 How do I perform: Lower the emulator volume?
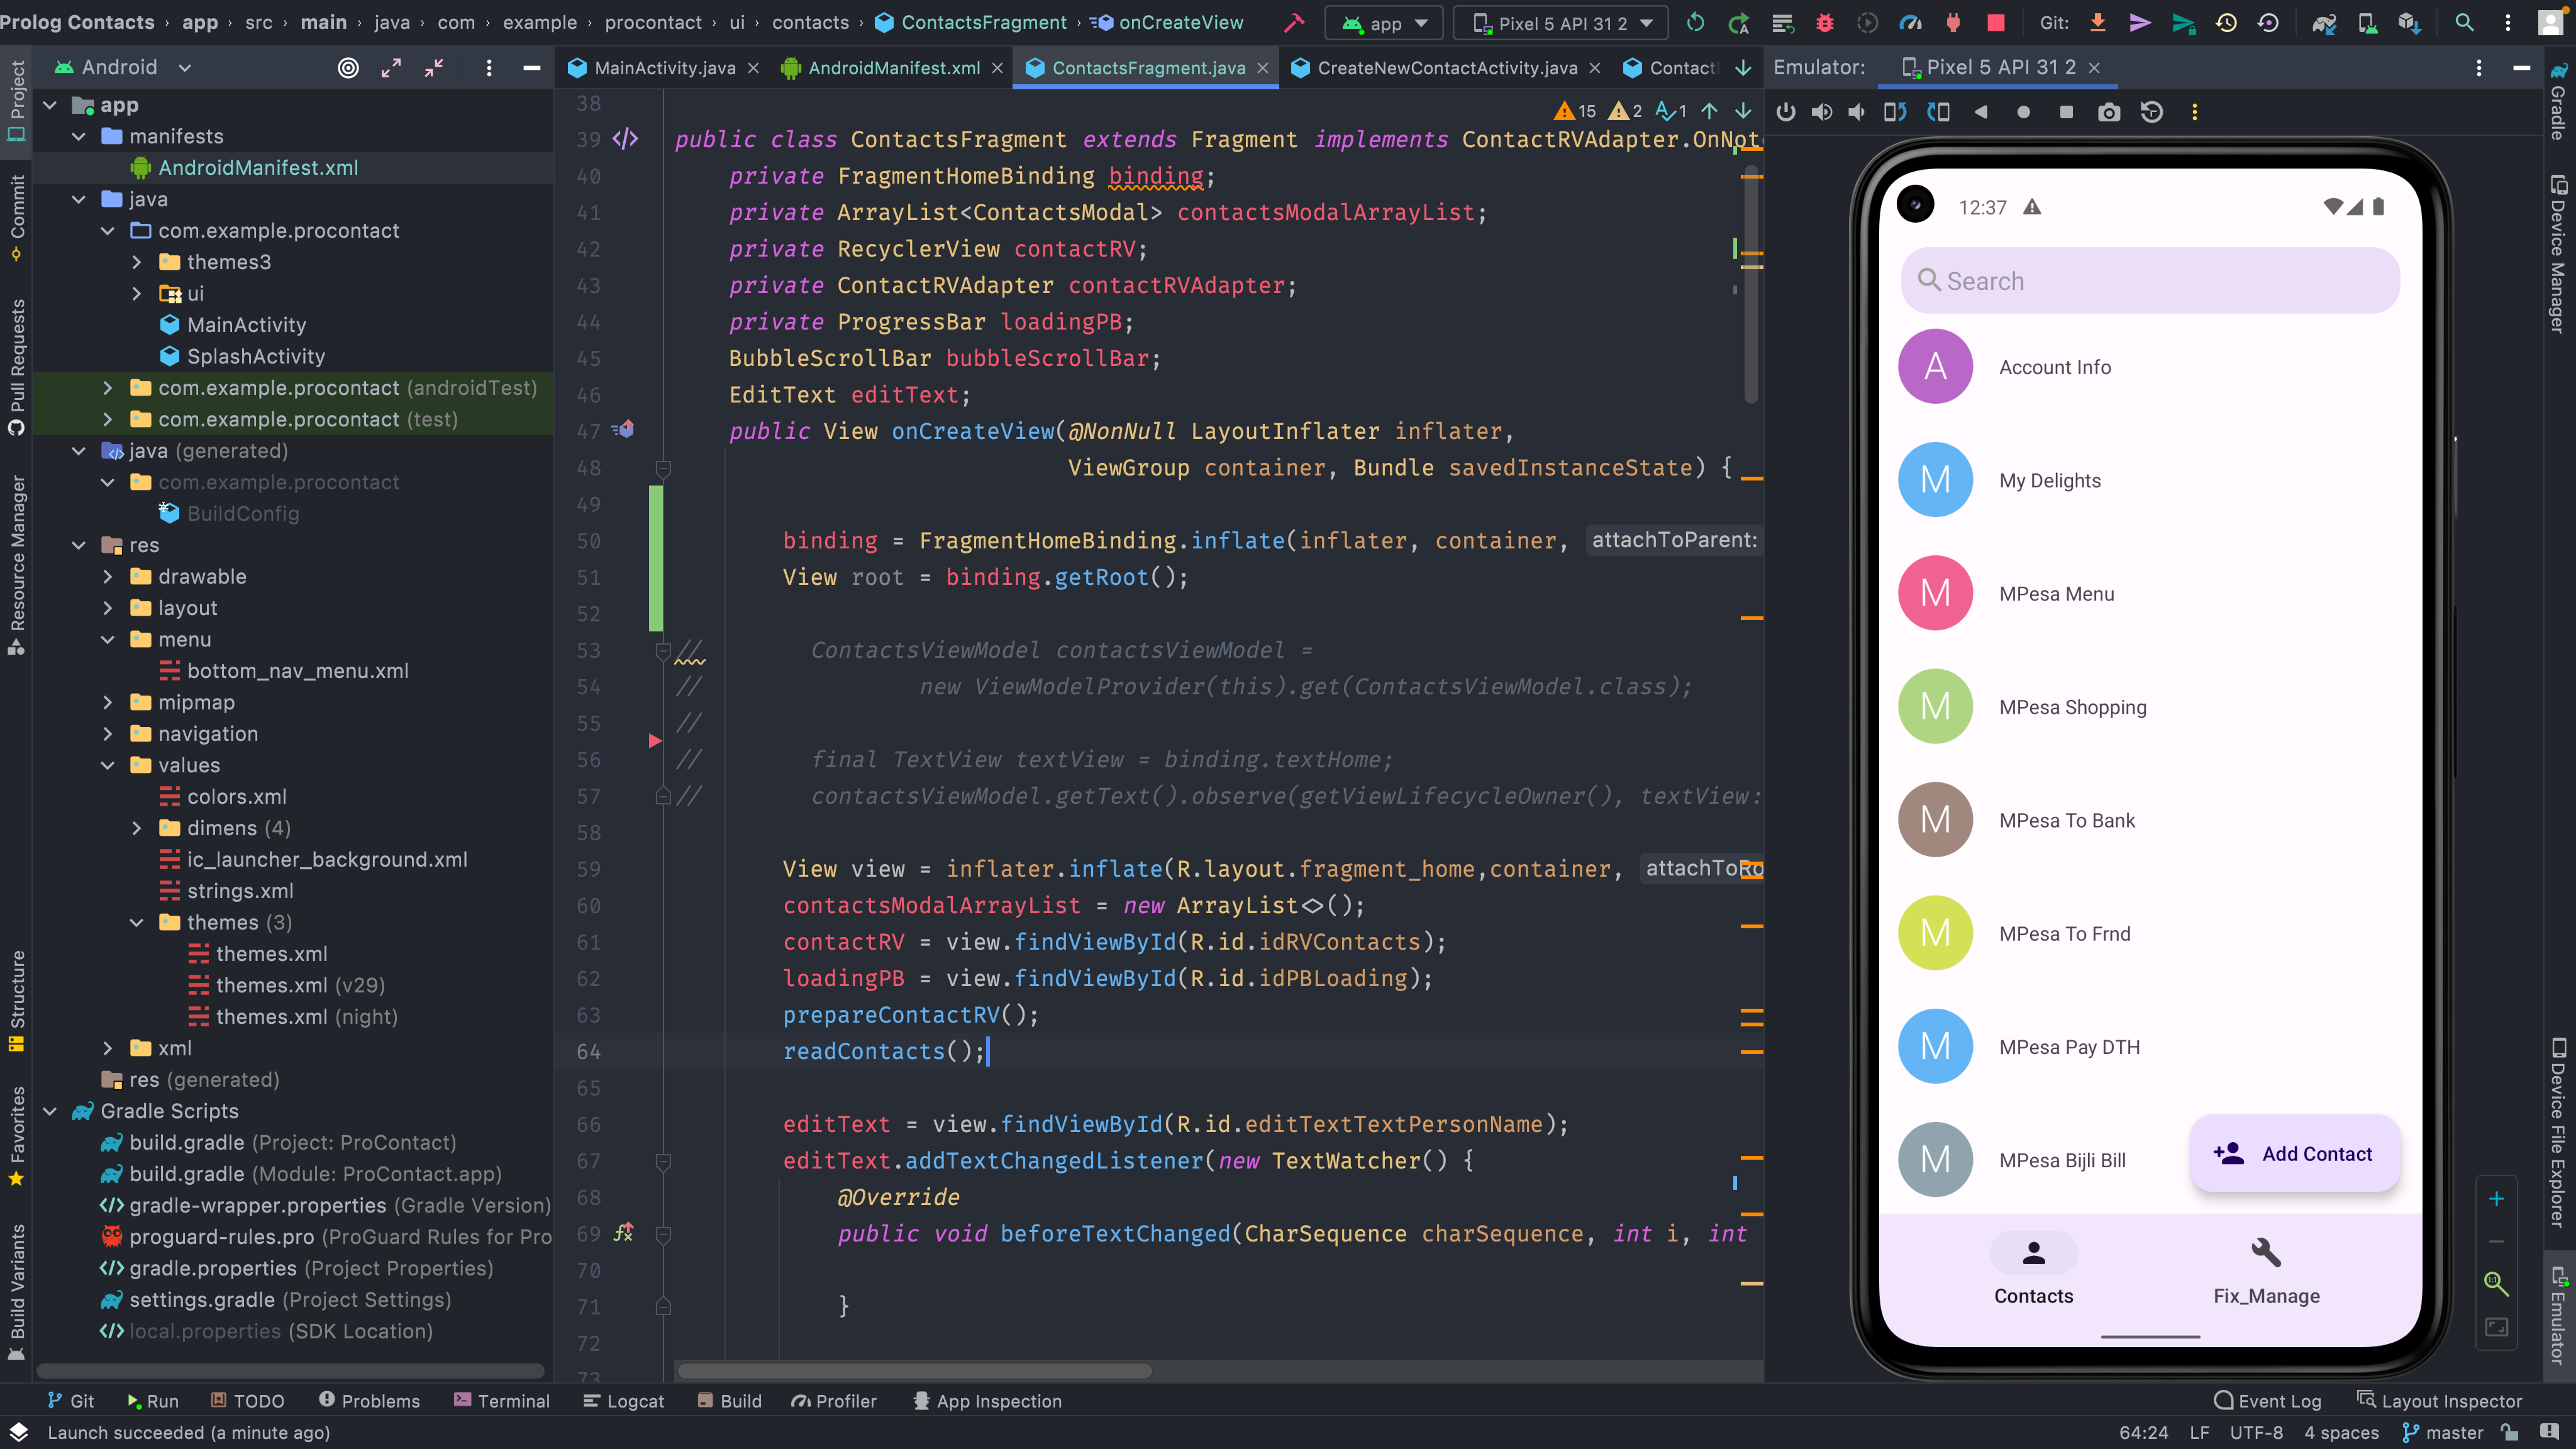pos(1857,112)
